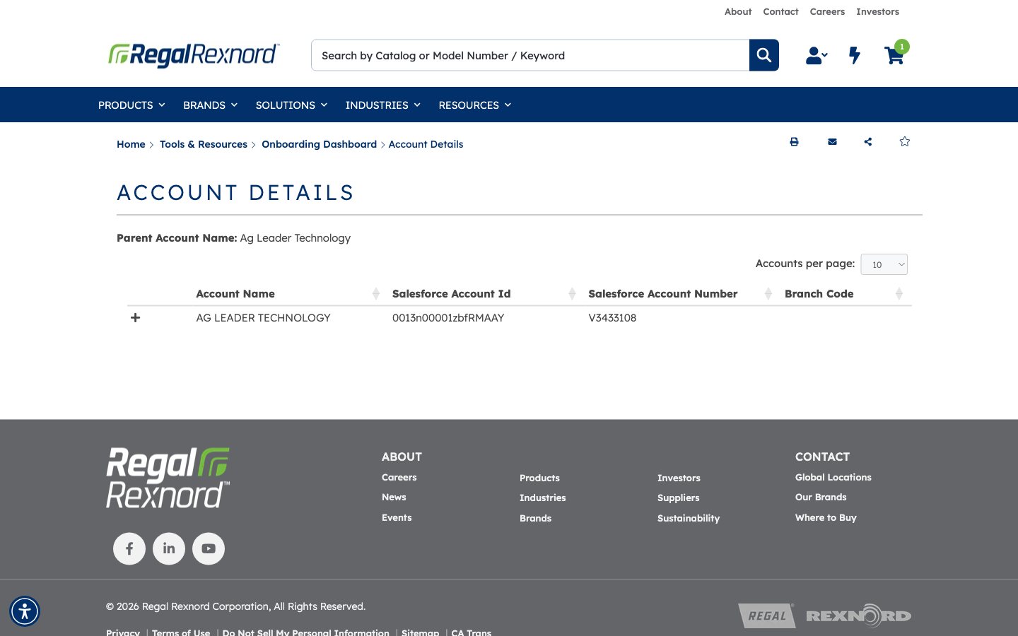Focus the catalog search input field
Image resolution: width=1018 pixels, height=636 pixels.
coord(530,55)
